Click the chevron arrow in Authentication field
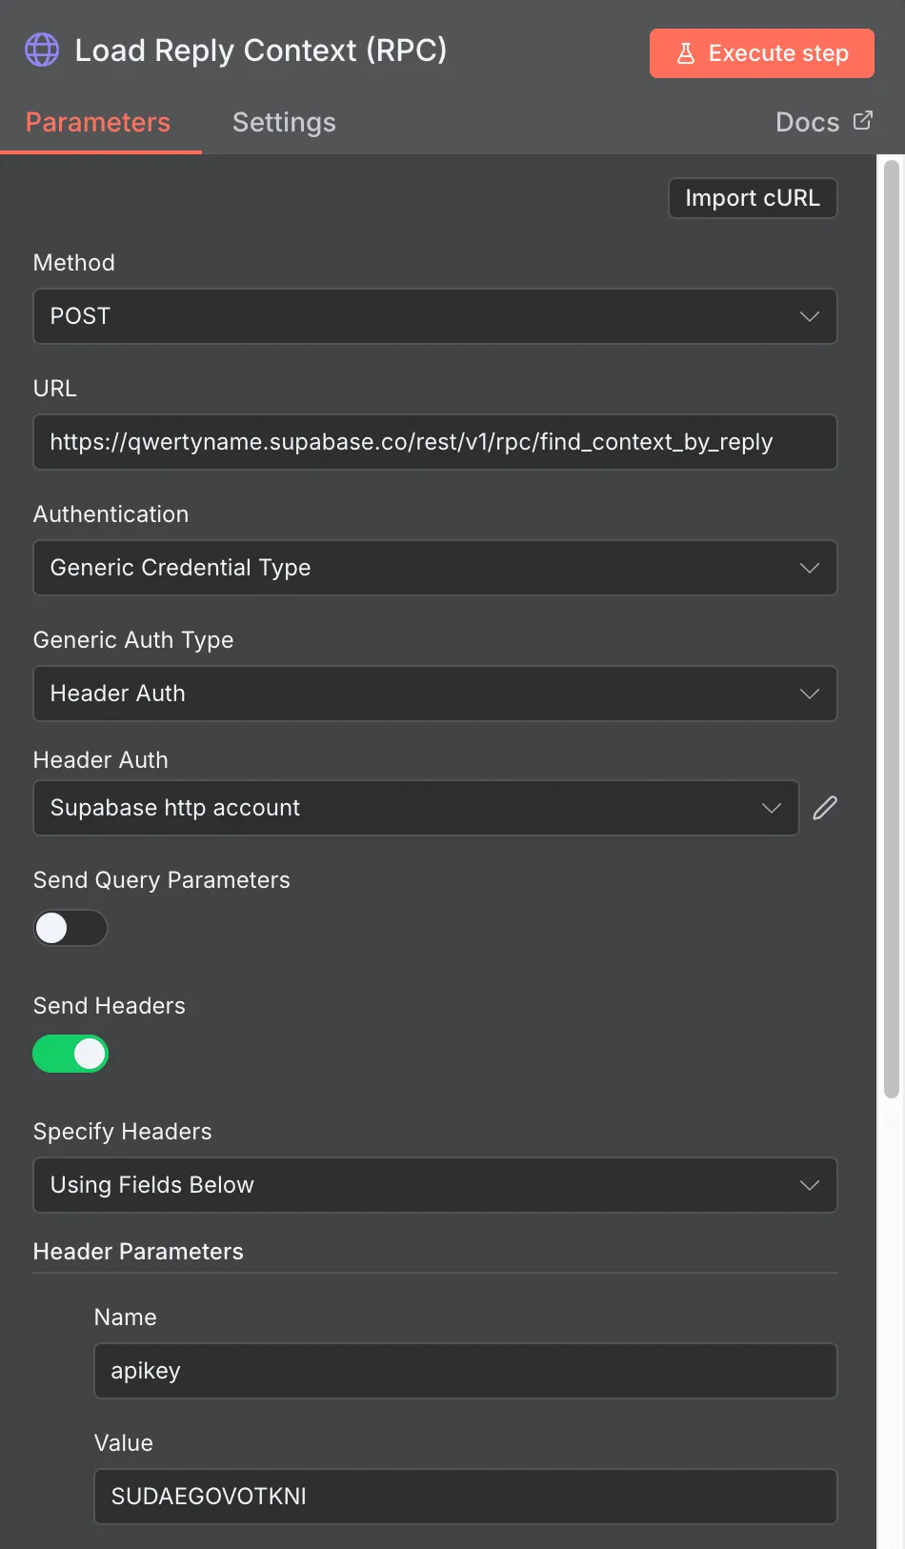Screen dimensions: 905x1549 (809, 568)
